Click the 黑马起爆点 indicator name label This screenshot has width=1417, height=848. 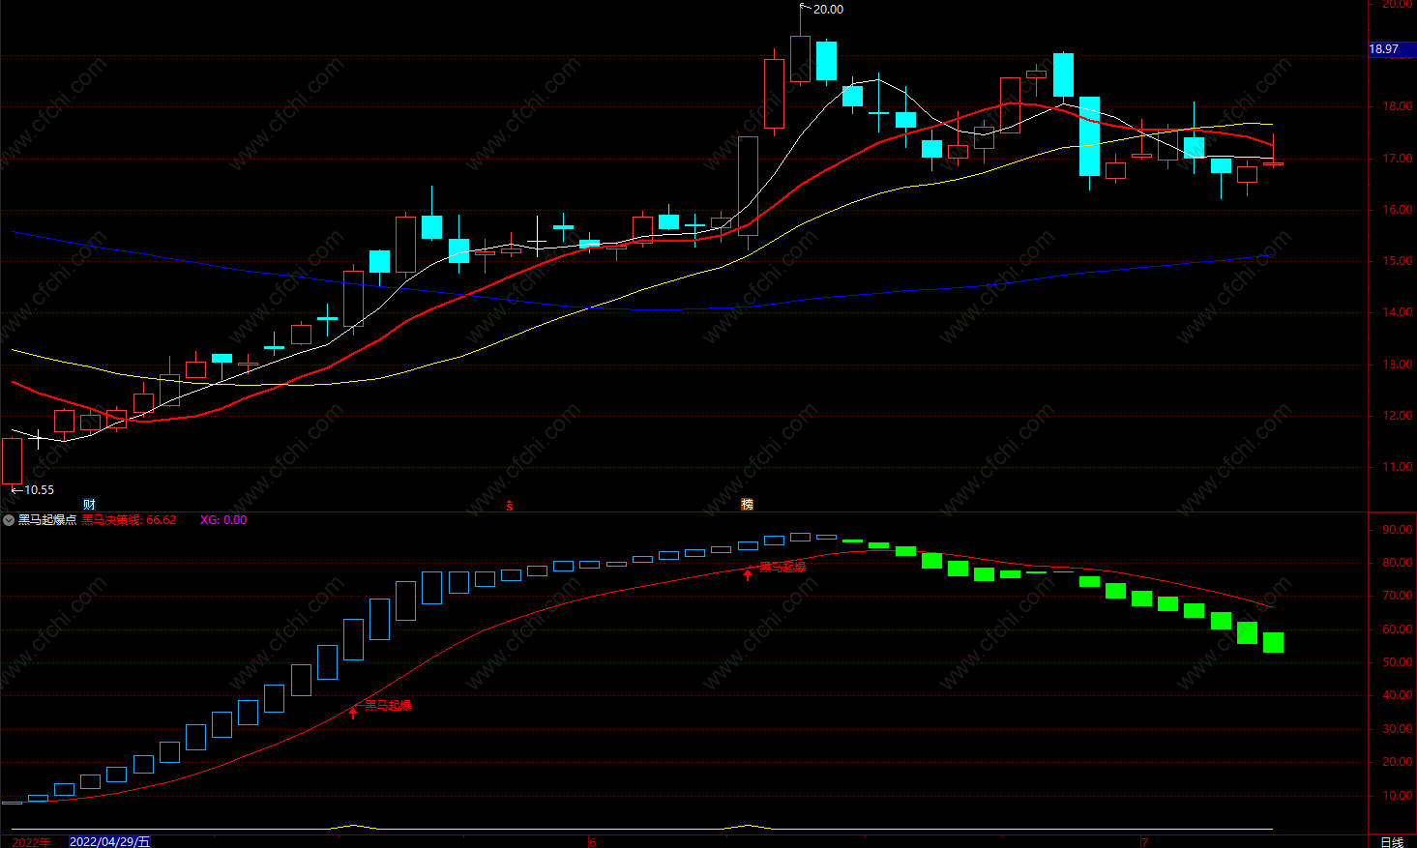pyautogui.click(x=47, y=520)
